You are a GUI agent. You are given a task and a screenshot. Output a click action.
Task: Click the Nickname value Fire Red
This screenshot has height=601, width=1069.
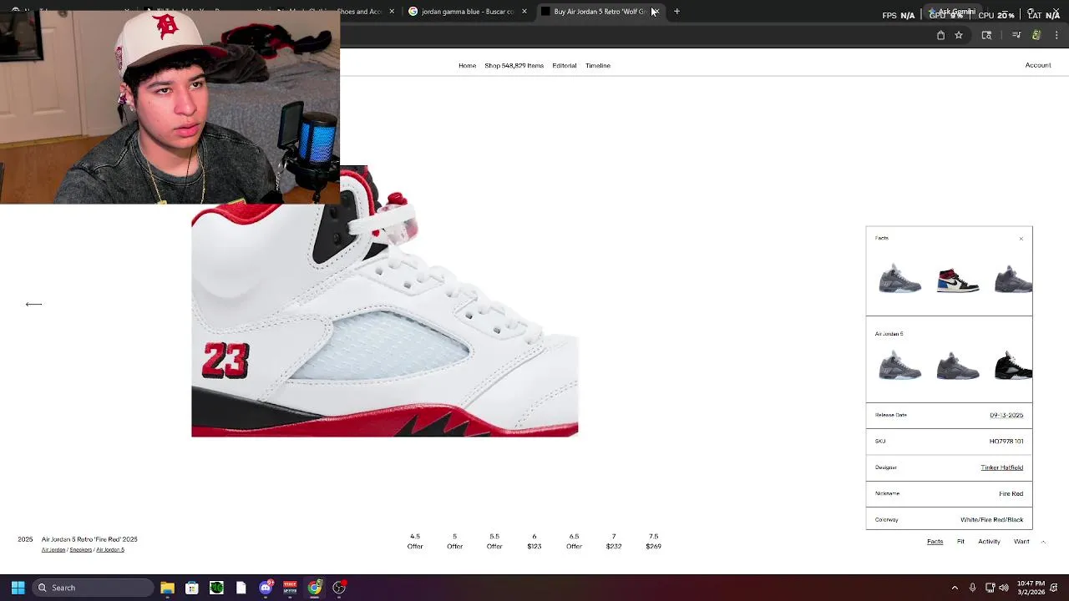coord(1011,493)
